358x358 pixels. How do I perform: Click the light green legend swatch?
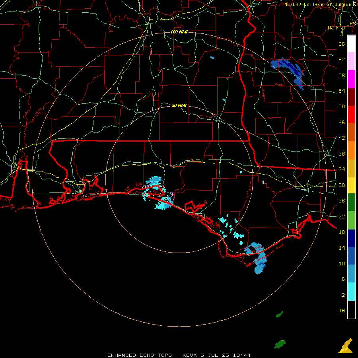pos(351,220)
